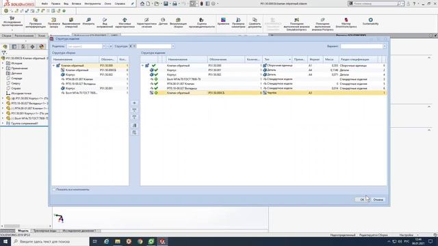Viewport: 438px width, 246px height.
Task: Open the Вид menu
Action: 66,4
